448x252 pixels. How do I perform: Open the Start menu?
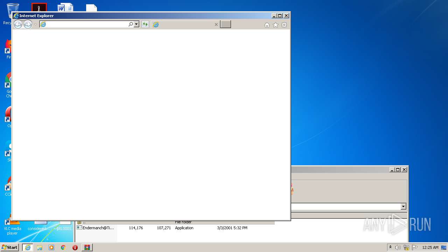(10, 247)
